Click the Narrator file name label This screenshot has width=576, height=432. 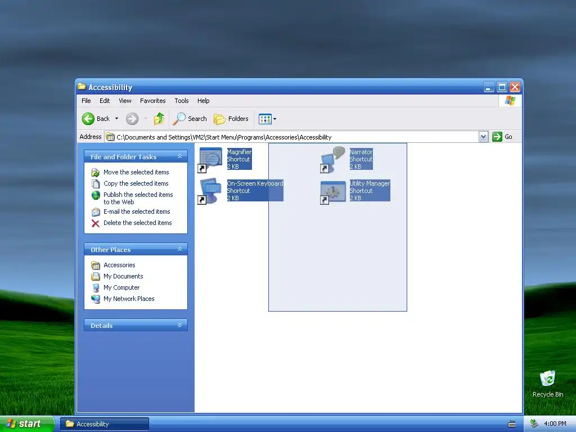[x=361, y=152]
